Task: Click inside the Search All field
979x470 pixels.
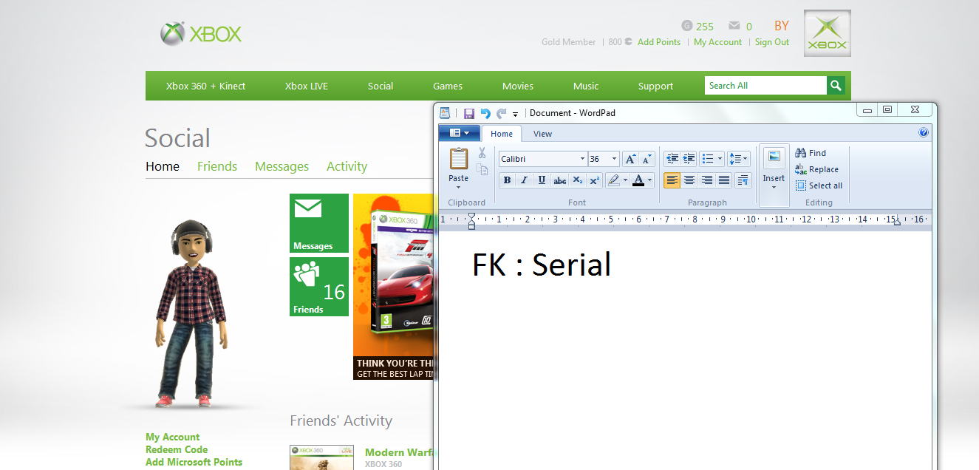Action: (x=765, y=86)
